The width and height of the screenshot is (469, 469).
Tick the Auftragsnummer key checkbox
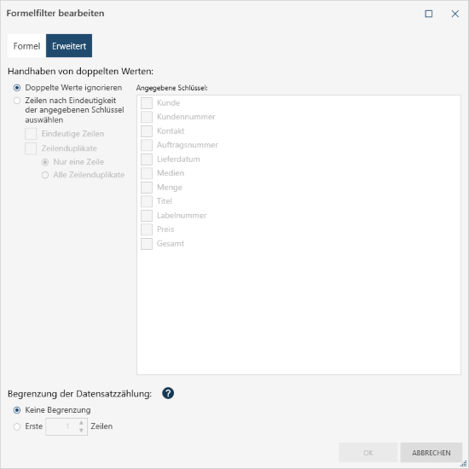[x=147, y=145]
